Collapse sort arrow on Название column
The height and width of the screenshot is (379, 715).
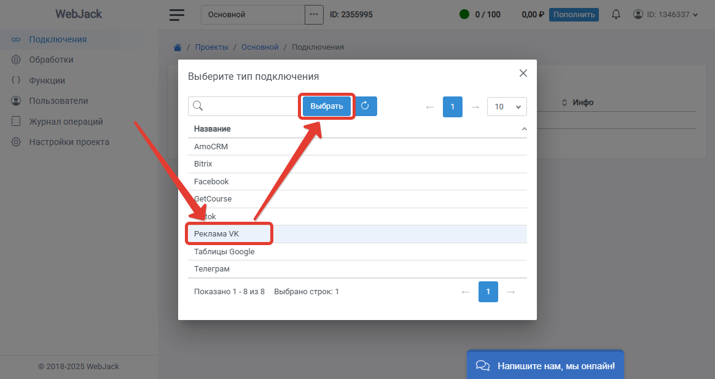tap(525, 128)
